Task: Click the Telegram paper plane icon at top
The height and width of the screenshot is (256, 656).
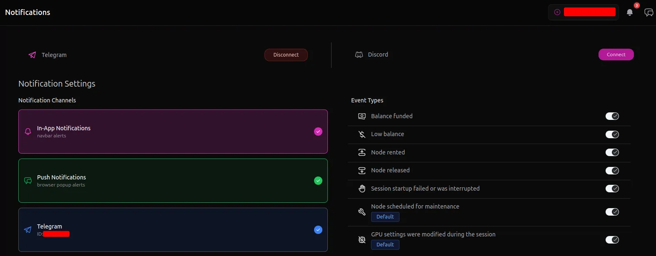Action: [32, 55]
